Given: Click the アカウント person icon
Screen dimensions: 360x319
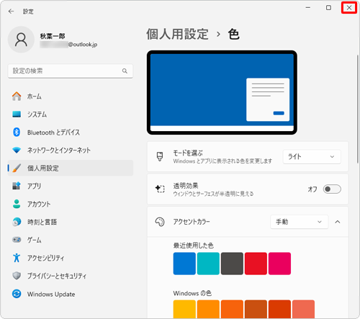Looking at the screenshot, I should click(x=17, y=204).
